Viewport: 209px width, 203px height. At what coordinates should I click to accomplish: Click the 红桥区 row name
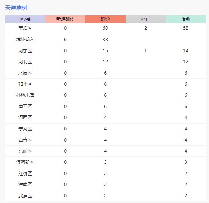click(25, 174)
